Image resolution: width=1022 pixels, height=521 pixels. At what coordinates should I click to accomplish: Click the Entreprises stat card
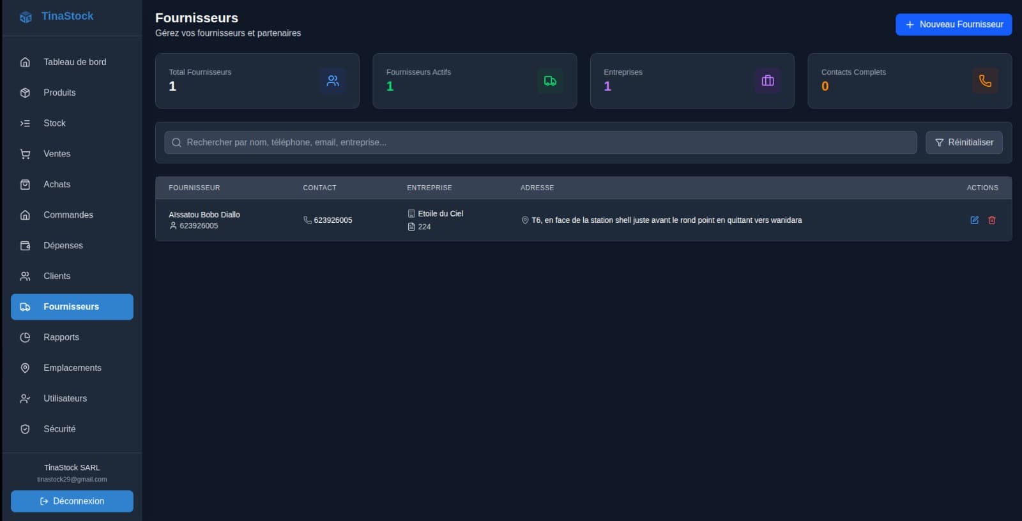692,81
